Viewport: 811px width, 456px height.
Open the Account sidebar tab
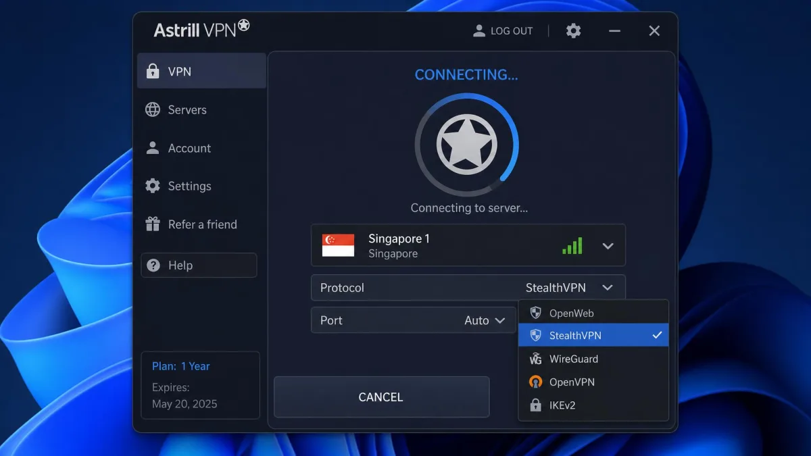201,148
